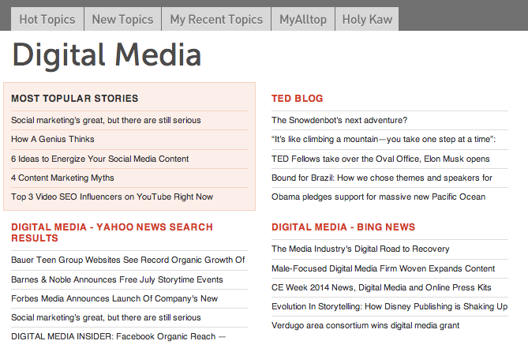Image resolution: width=528 pixels, height=352 pixels.
Task: Read 'Obama pledges support for massive new Pacific Ocean'
Action: pyautogui.click(x=379, y=197)
